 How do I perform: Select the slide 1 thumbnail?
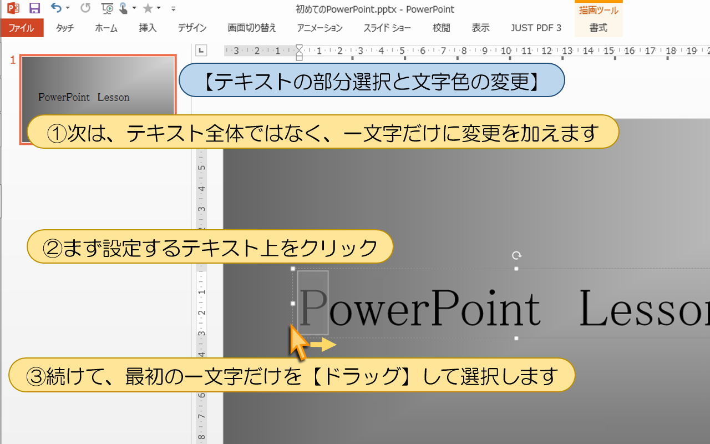98,99
